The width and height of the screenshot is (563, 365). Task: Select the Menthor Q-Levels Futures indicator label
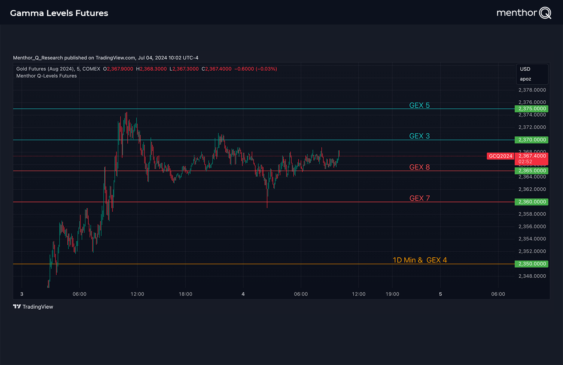point(46,76)
